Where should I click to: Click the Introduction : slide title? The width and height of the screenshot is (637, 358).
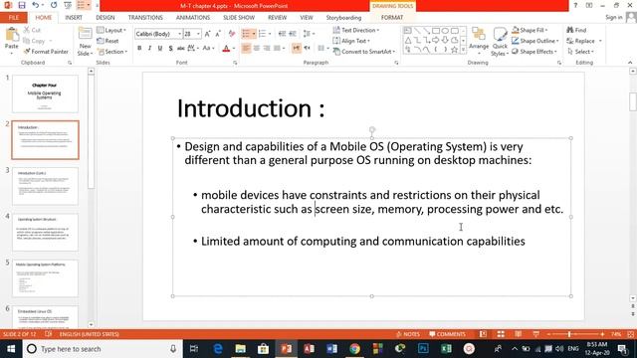point(251,108)
